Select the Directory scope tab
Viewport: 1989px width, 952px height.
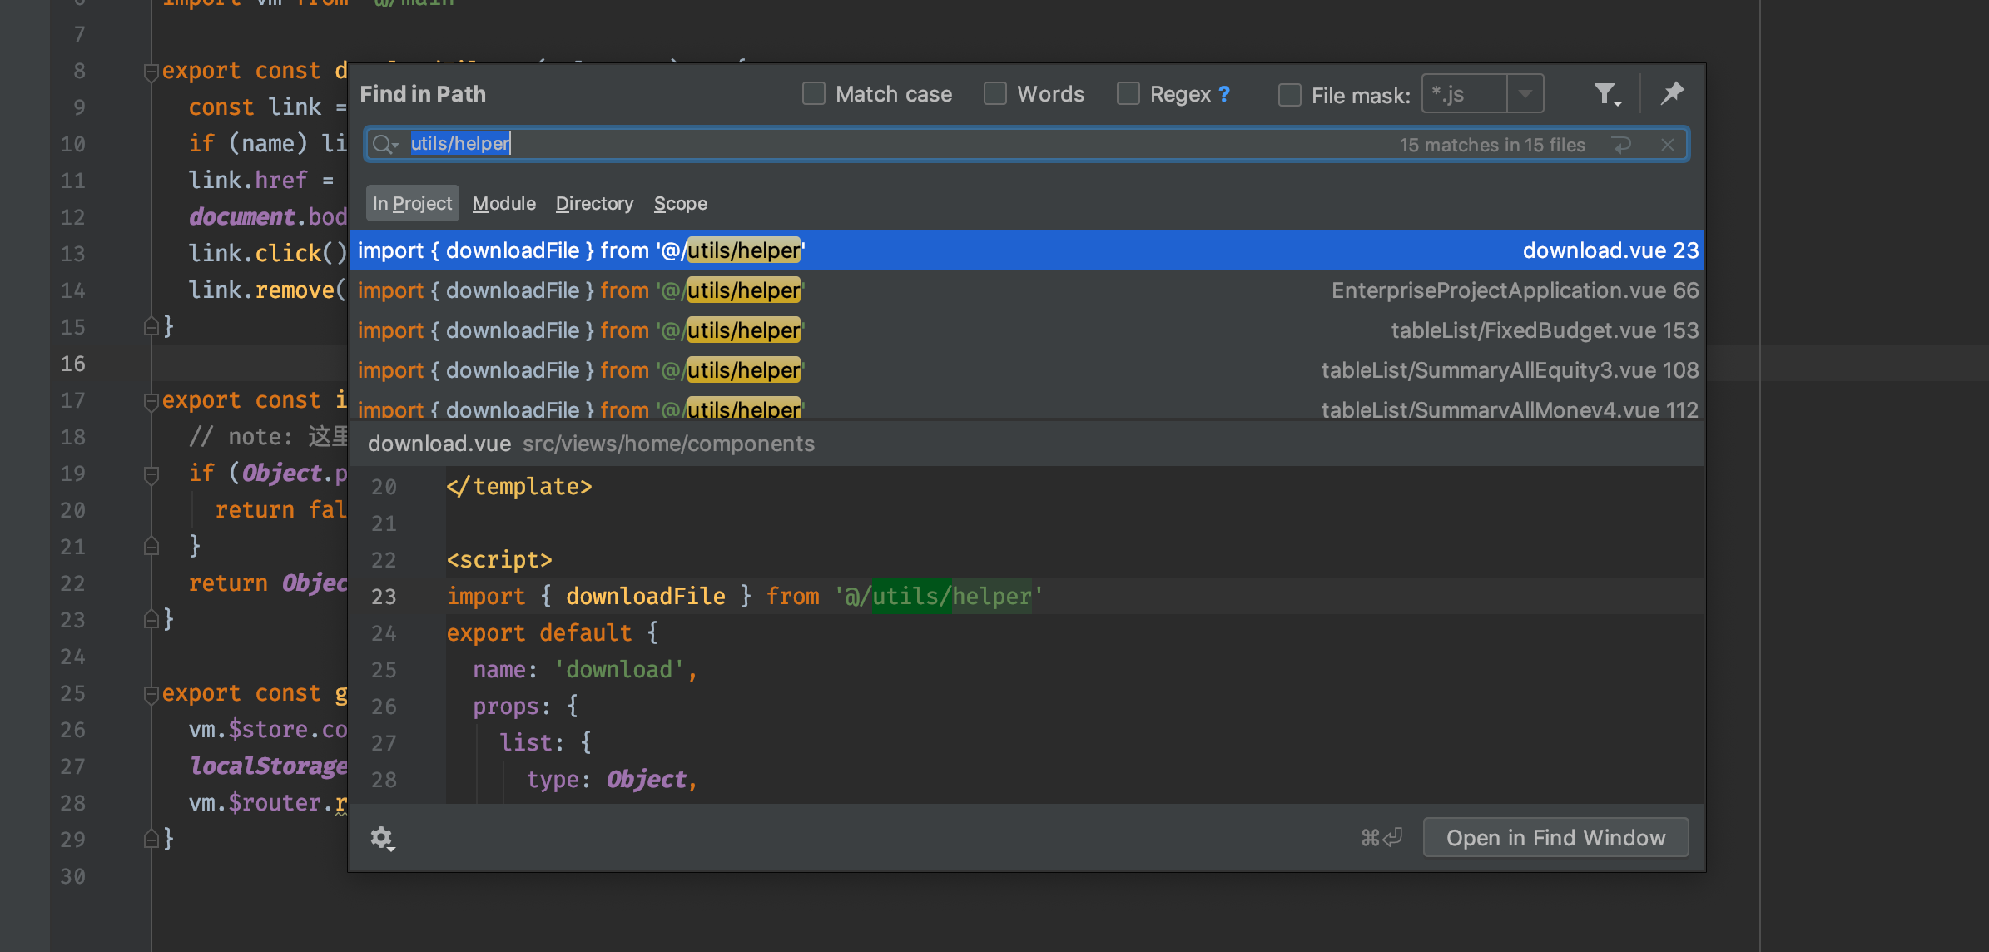594,203
